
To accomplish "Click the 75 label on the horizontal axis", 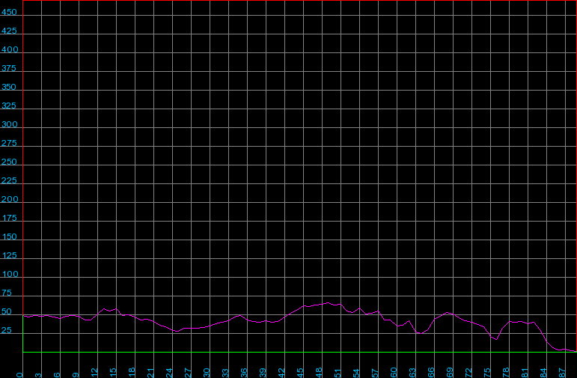I will coord(488,373).
